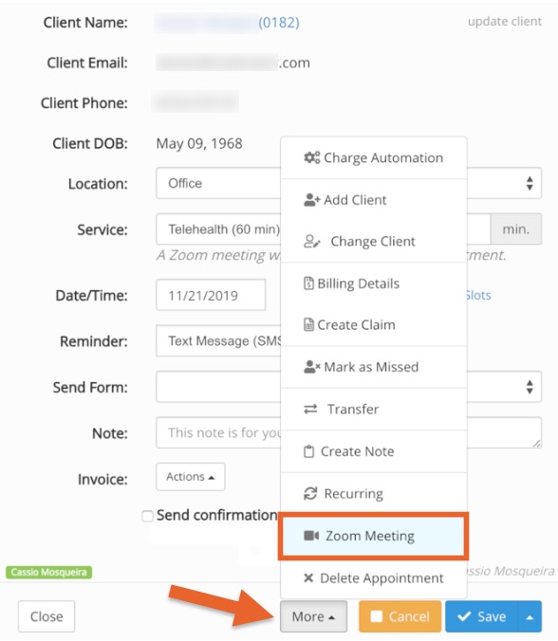Open the Send Form select arrows

[530, 387]
